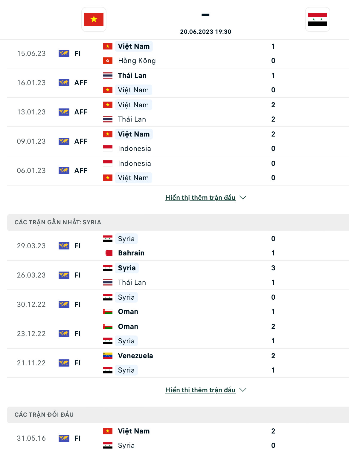Click the Vietnam team flag in header
The width and height of the screenshot is (349, 452).
[94, 19]
